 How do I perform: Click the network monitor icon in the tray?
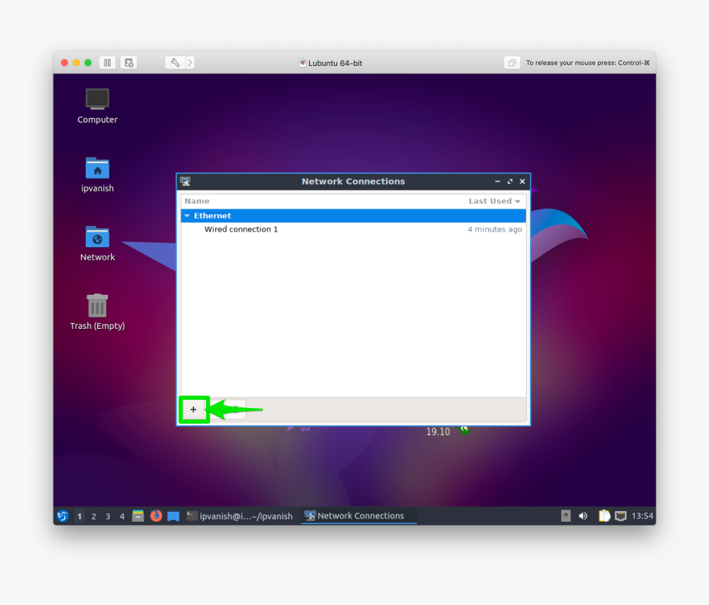pyautogui.click(x=621, y=516)
